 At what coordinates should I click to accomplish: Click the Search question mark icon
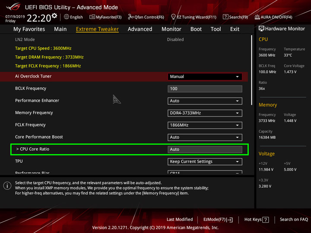coord(225,17)
